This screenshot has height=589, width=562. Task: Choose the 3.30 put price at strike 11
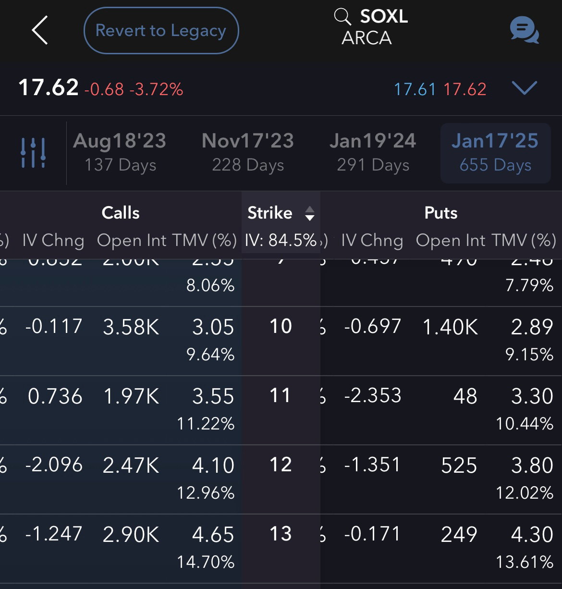coord(532,396)
